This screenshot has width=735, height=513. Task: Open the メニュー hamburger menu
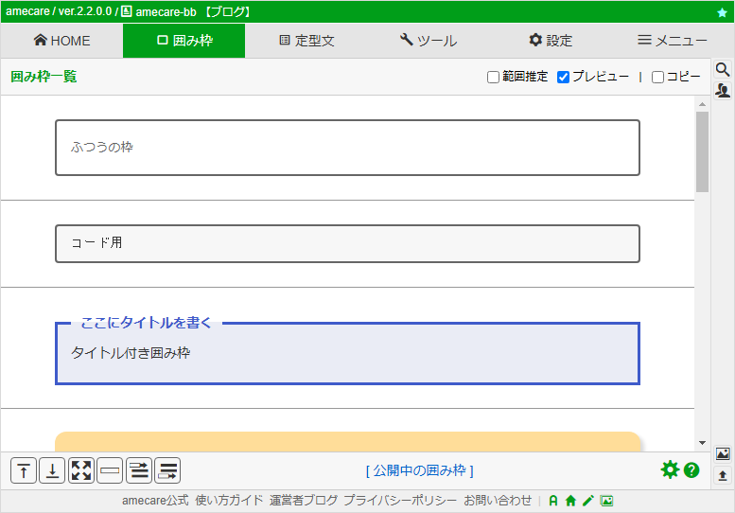click(673, 41)
